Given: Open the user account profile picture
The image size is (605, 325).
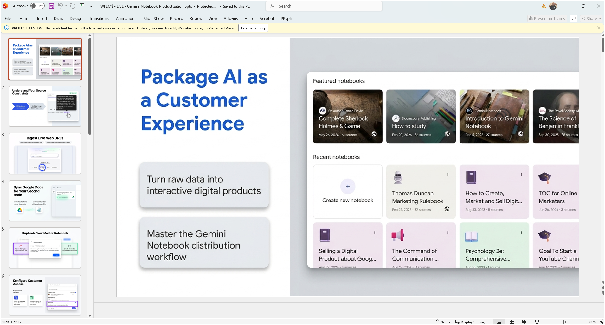Looking at the screenshot, I should (553, 6).
